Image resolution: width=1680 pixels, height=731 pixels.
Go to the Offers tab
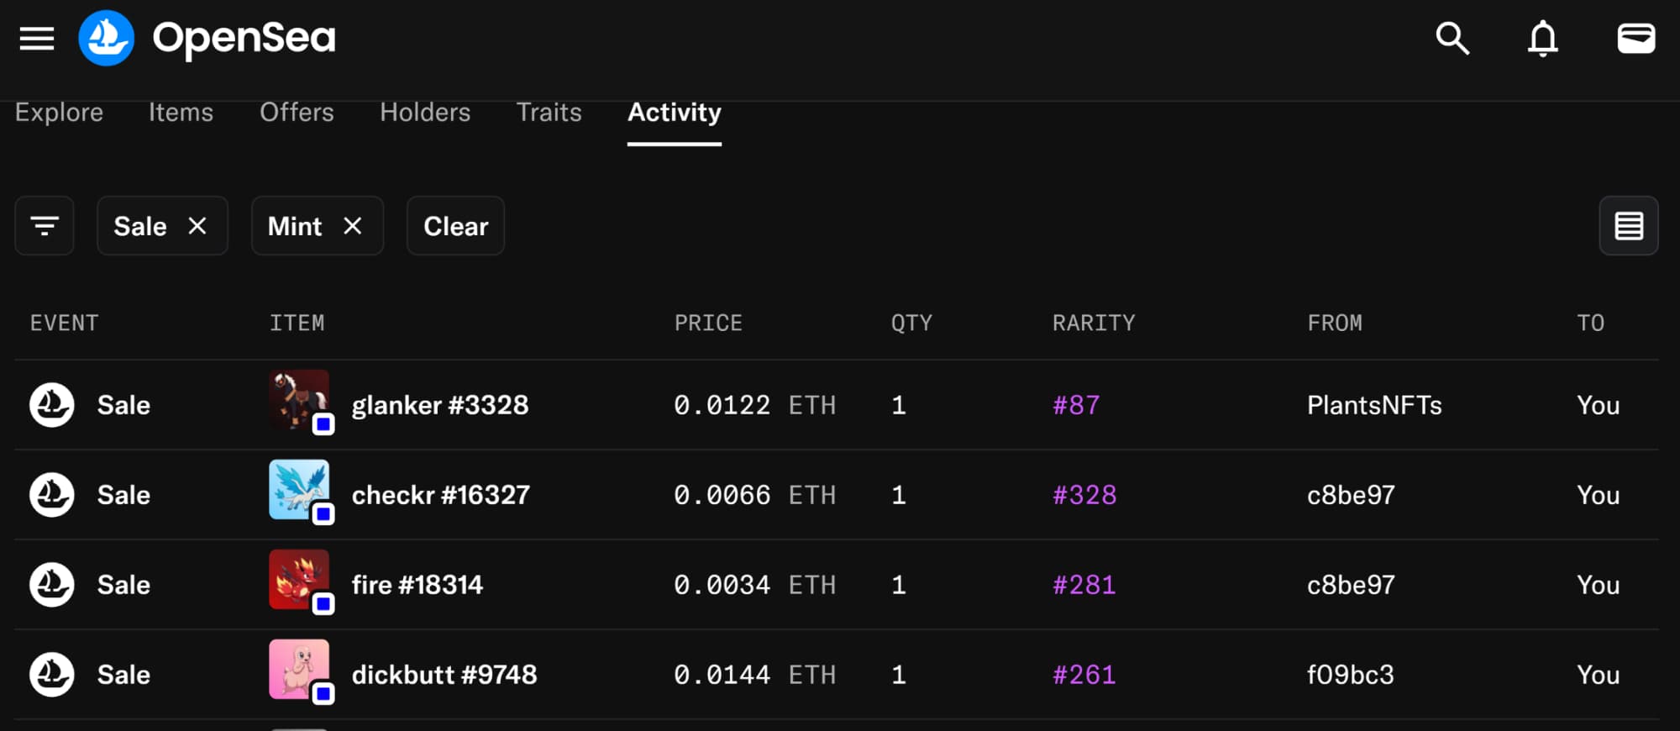point(297,112)
